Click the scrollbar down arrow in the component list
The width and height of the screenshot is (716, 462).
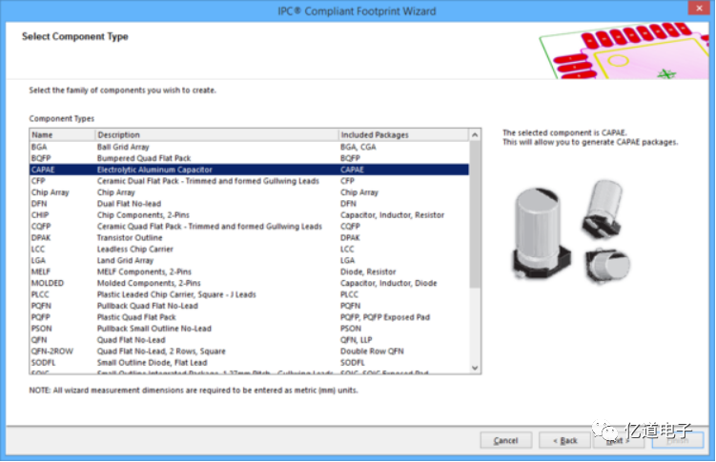coord(476,368)
